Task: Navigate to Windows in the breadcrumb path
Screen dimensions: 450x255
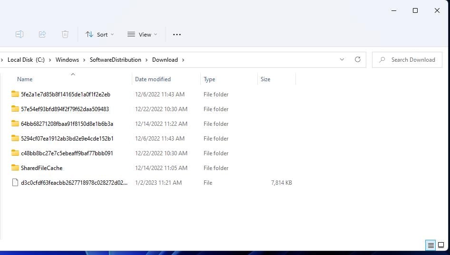Action: 67,60
